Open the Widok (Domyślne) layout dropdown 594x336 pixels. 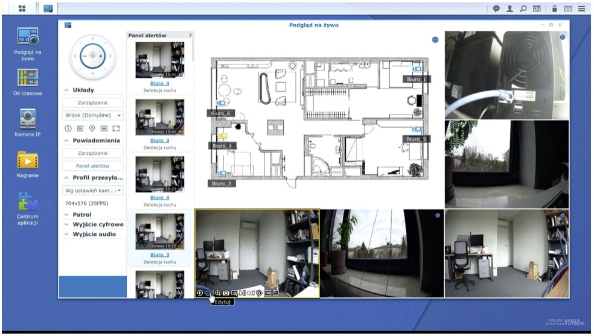pyautogui.click(x=92, y=115)
